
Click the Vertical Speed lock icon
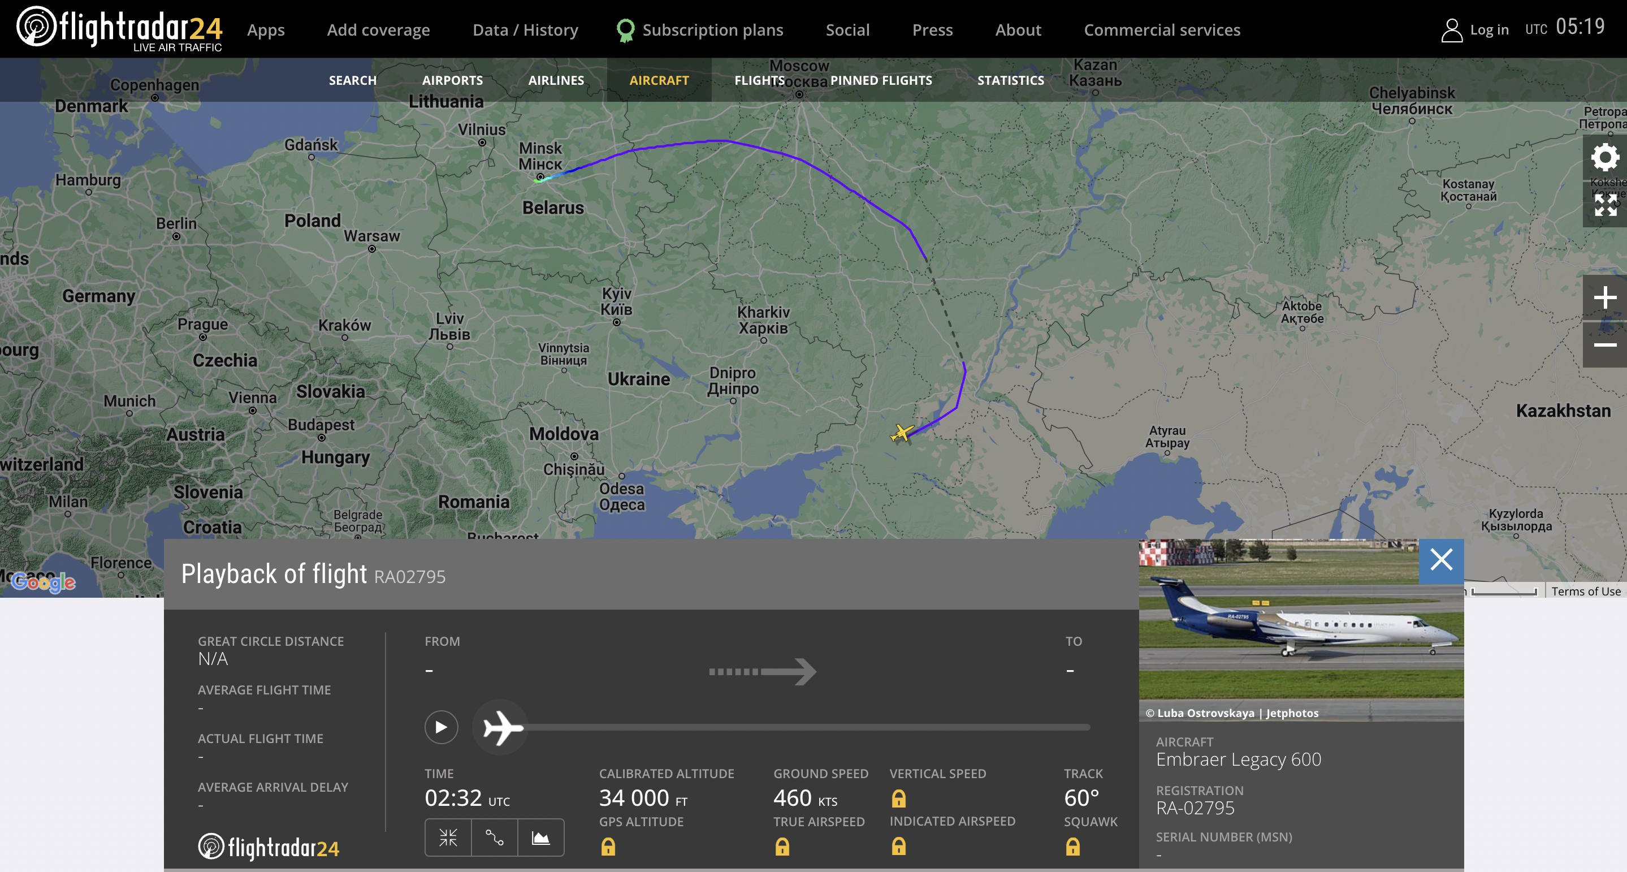(x=899, y=798)
